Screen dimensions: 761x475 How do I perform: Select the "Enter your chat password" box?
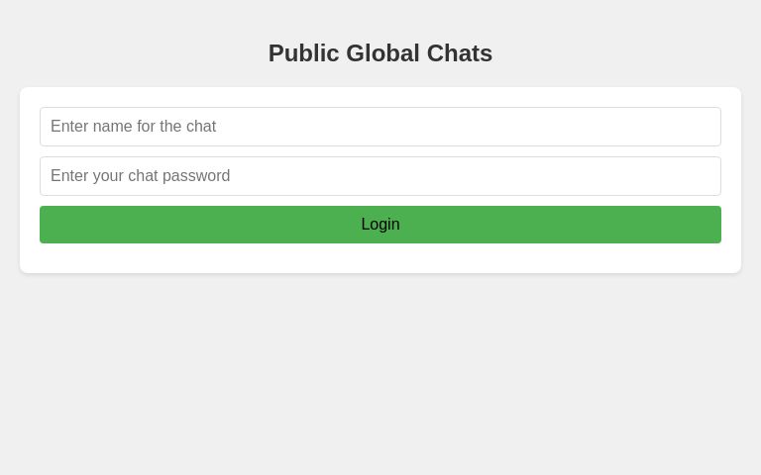click(x=380, y=176)
